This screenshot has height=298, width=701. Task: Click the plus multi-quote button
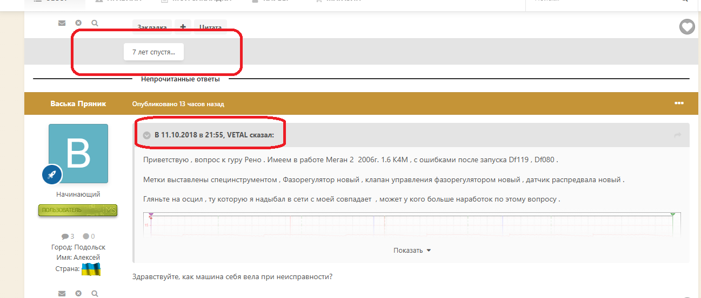coord(183,27)
